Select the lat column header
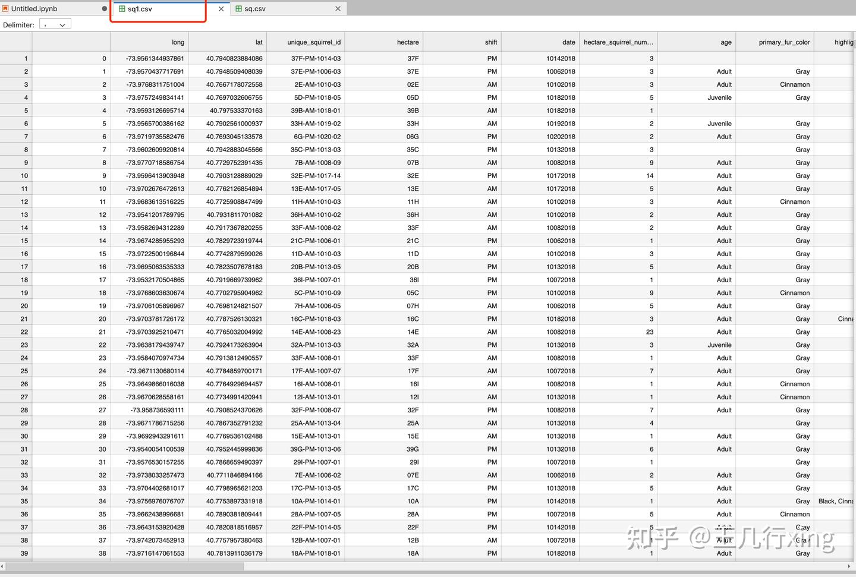Screen dimensions: 856x577 point(258,42)
